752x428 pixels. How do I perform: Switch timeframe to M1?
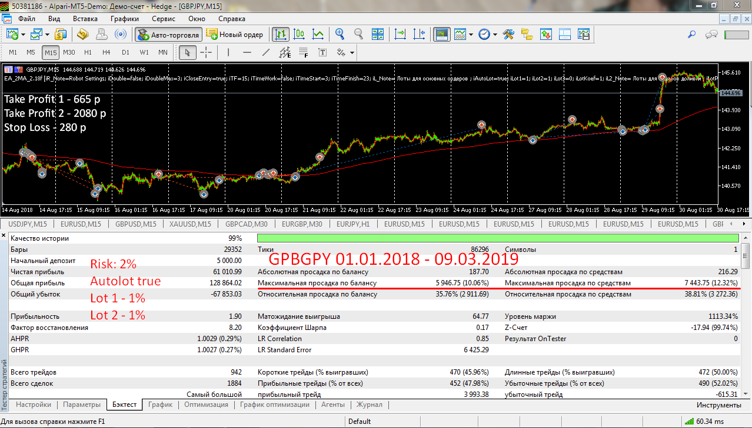(x=12, y=52)
